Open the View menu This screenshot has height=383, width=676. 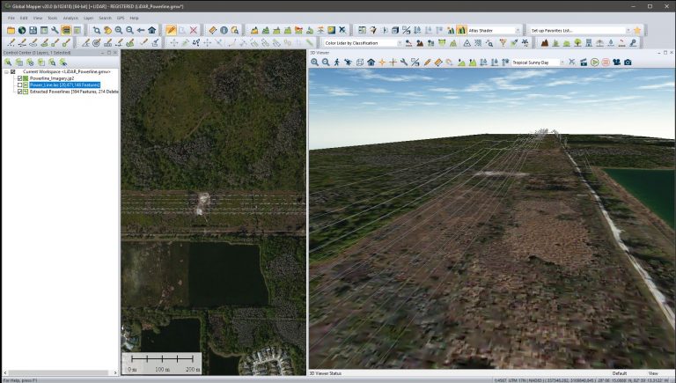pyautogui.click(x=38, y=18)
